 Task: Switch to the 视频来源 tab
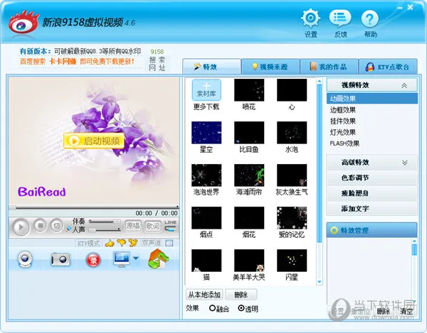coord(270,67)
